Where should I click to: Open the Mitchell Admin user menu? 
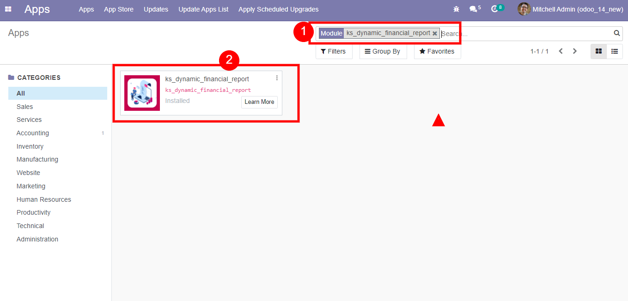[x=570, y=9]
